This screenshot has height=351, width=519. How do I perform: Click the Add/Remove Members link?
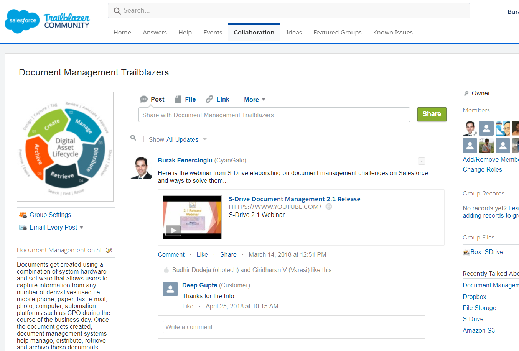[491, 160]
